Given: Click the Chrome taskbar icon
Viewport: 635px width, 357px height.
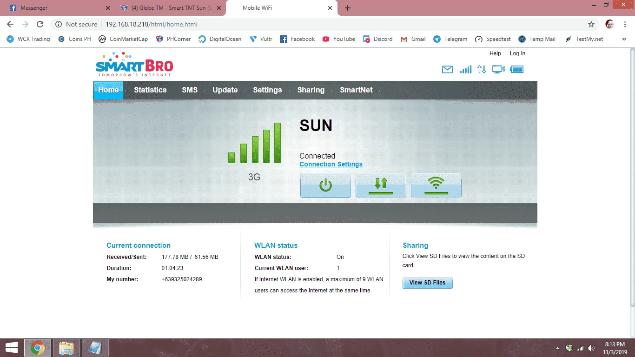Looking at the screenshot, I should point(37,347).
